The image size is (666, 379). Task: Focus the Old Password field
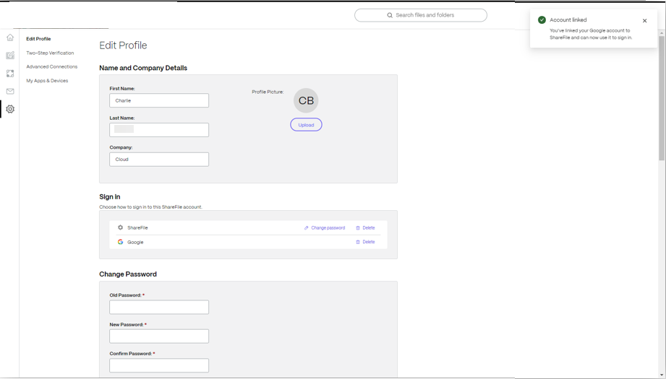(159, 308)
